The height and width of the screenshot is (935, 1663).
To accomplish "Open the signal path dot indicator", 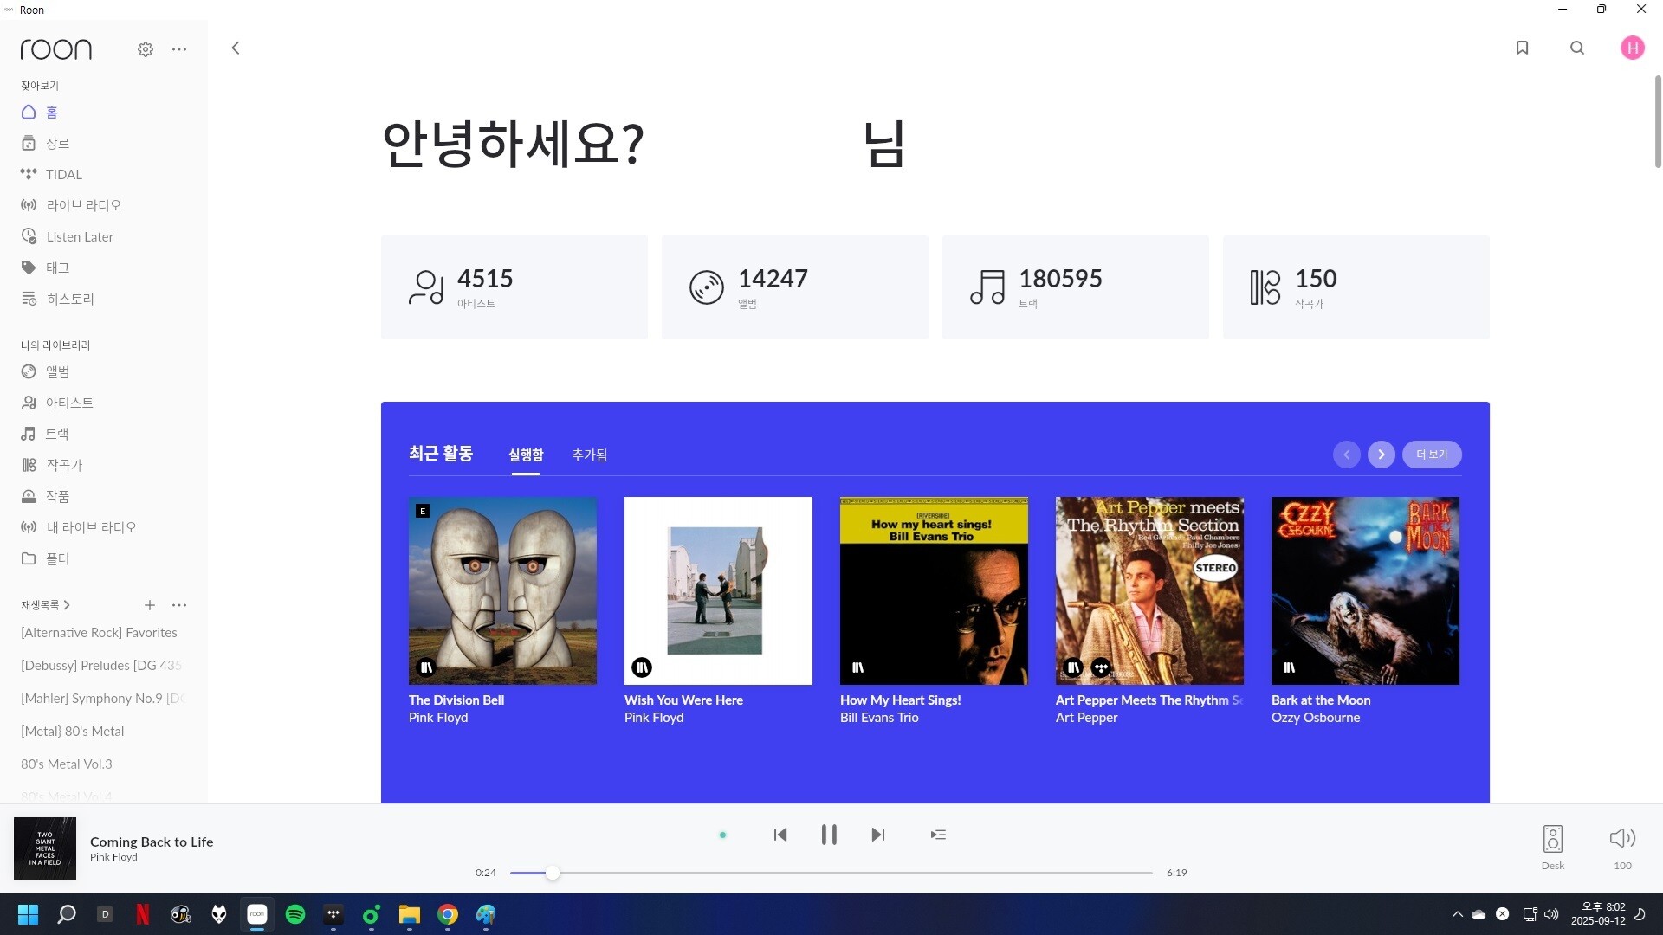I will click(x=722, y=835).
